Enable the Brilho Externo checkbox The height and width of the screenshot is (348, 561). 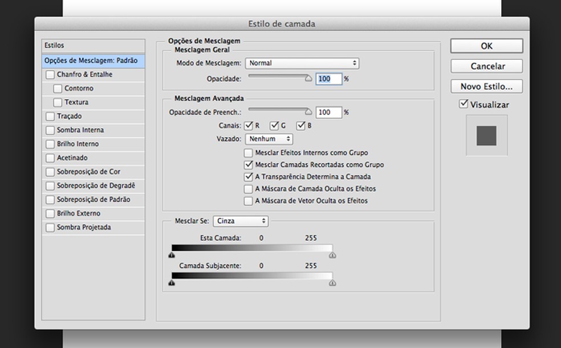(x=50, y=213)
